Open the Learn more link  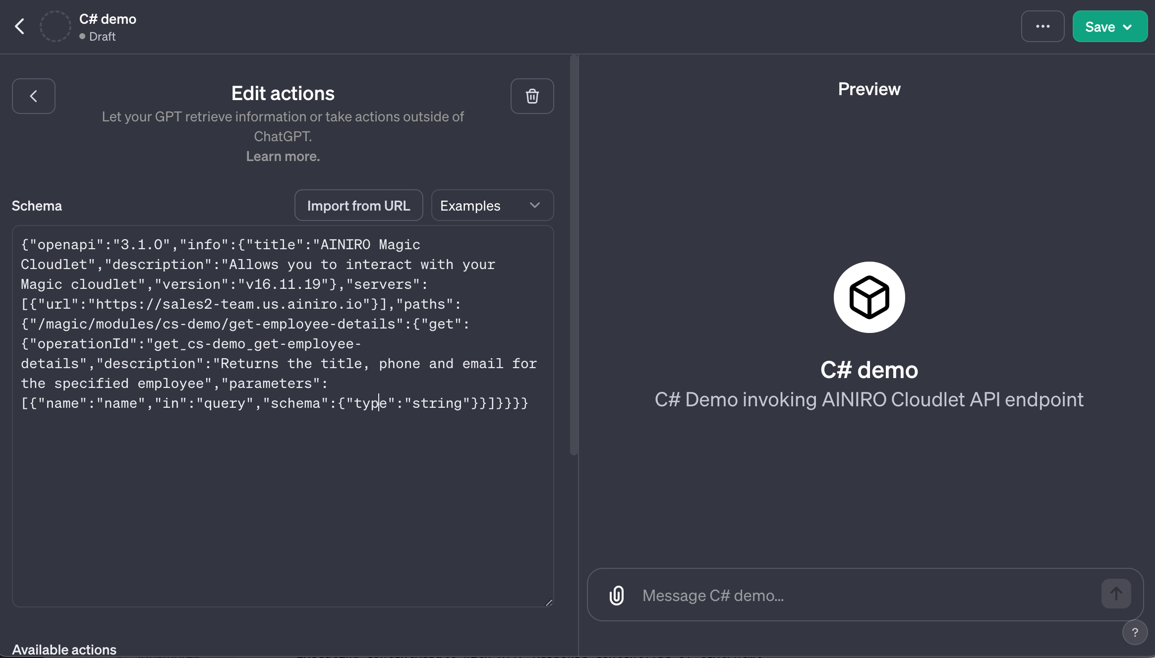tap(283, 157)
